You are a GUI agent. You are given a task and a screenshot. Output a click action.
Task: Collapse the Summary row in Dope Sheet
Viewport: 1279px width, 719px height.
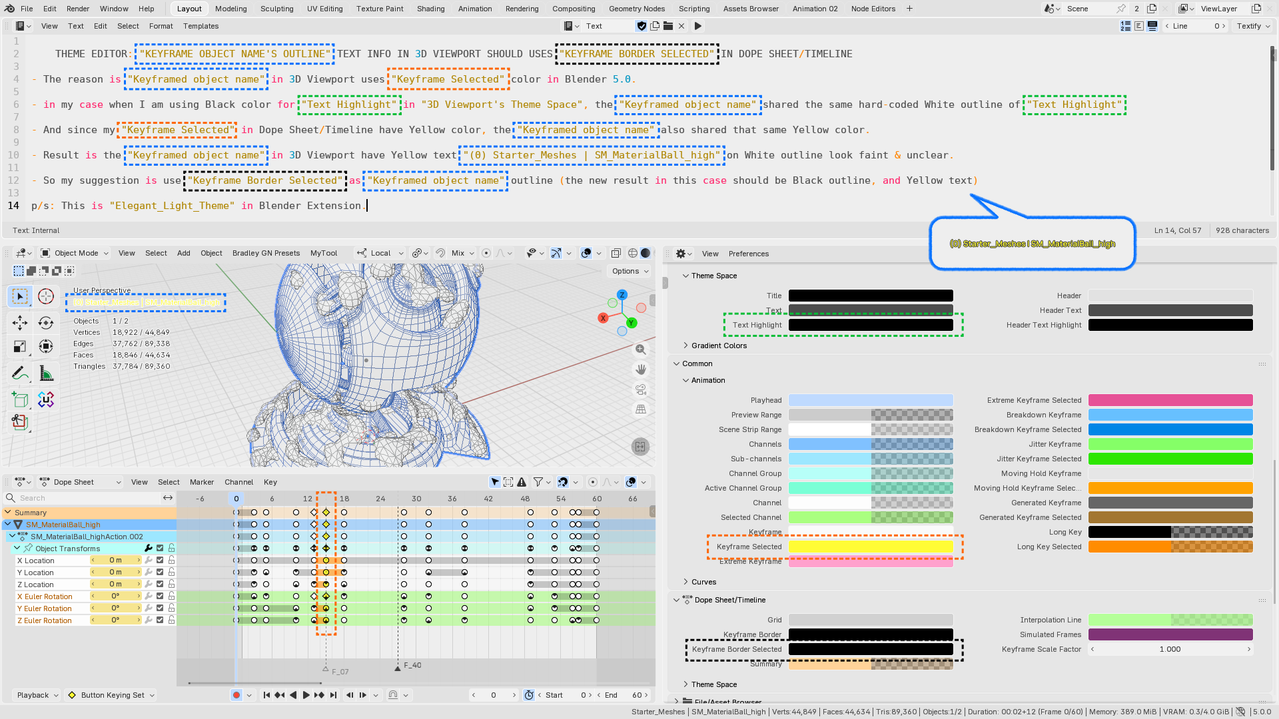pyautogui.click(x=8, y=513)
